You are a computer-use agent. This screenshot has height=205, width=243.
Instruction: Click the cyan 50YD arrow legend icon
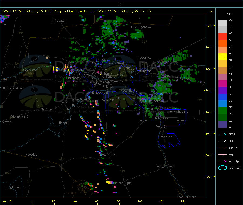tap(222, 134)
